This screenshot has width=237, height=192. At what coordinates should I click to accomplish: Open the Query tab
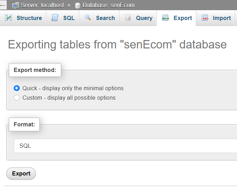pos(144,18)
